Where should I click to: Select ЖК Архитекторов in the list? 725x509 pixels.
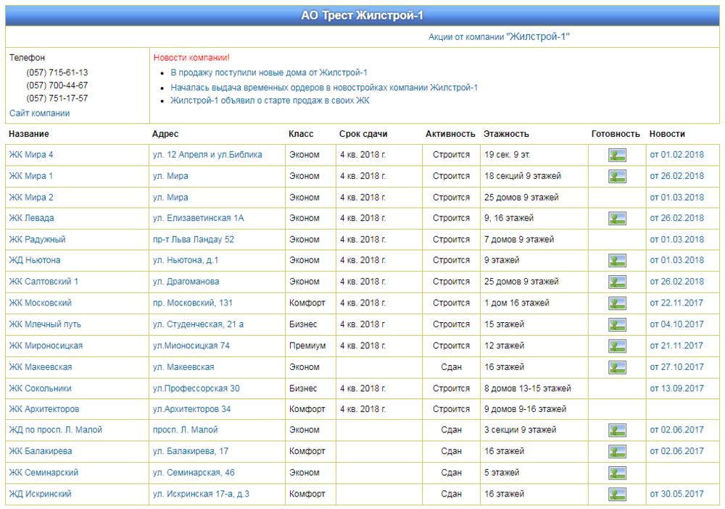click(44, 409)
